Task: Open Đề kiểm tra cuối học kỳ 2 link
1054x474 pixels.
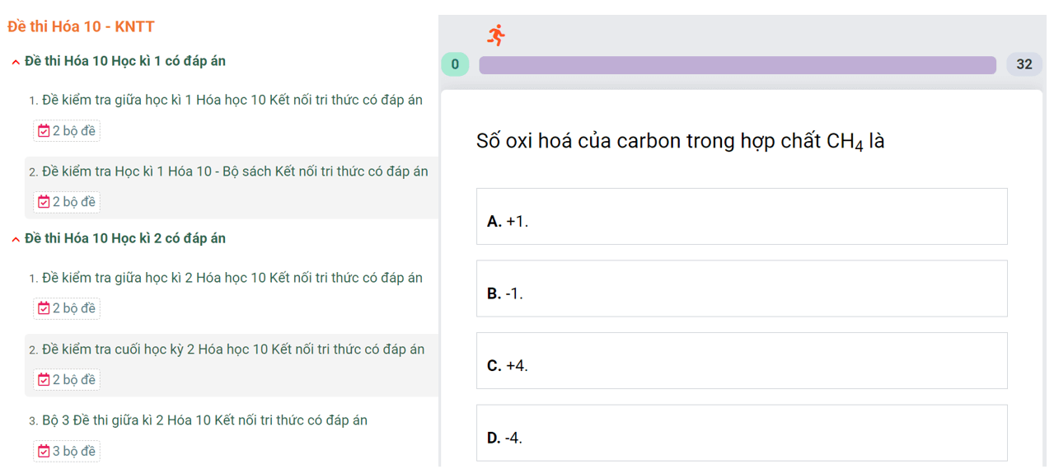Action: (233, 350)
